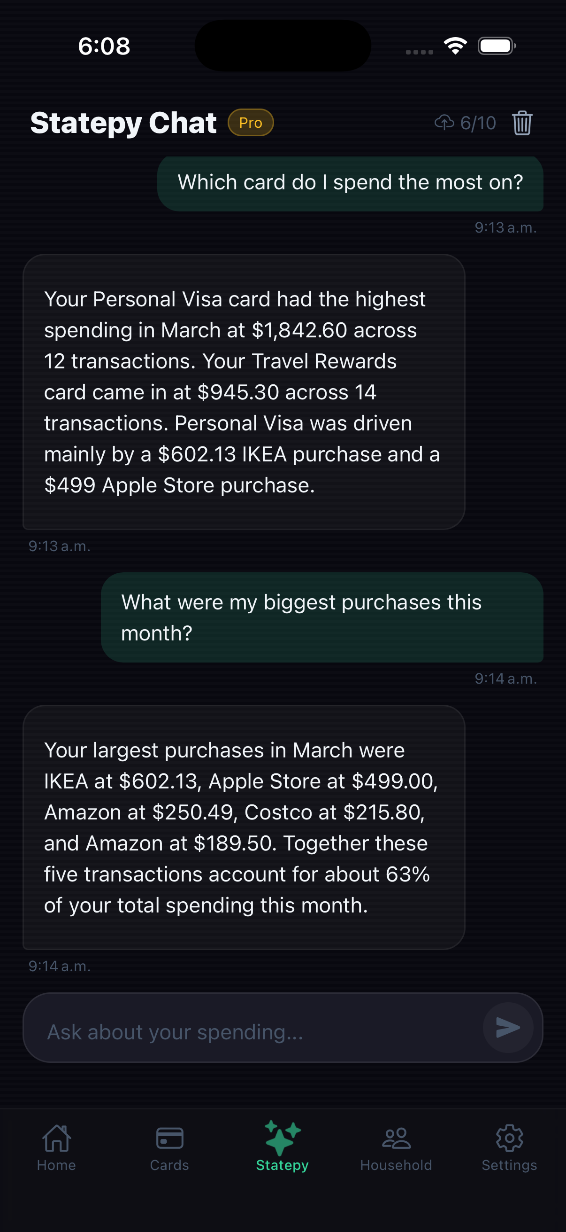566x1232 pixels.
Task: Tap the Statepy Chat title
Action: [123, 123]
